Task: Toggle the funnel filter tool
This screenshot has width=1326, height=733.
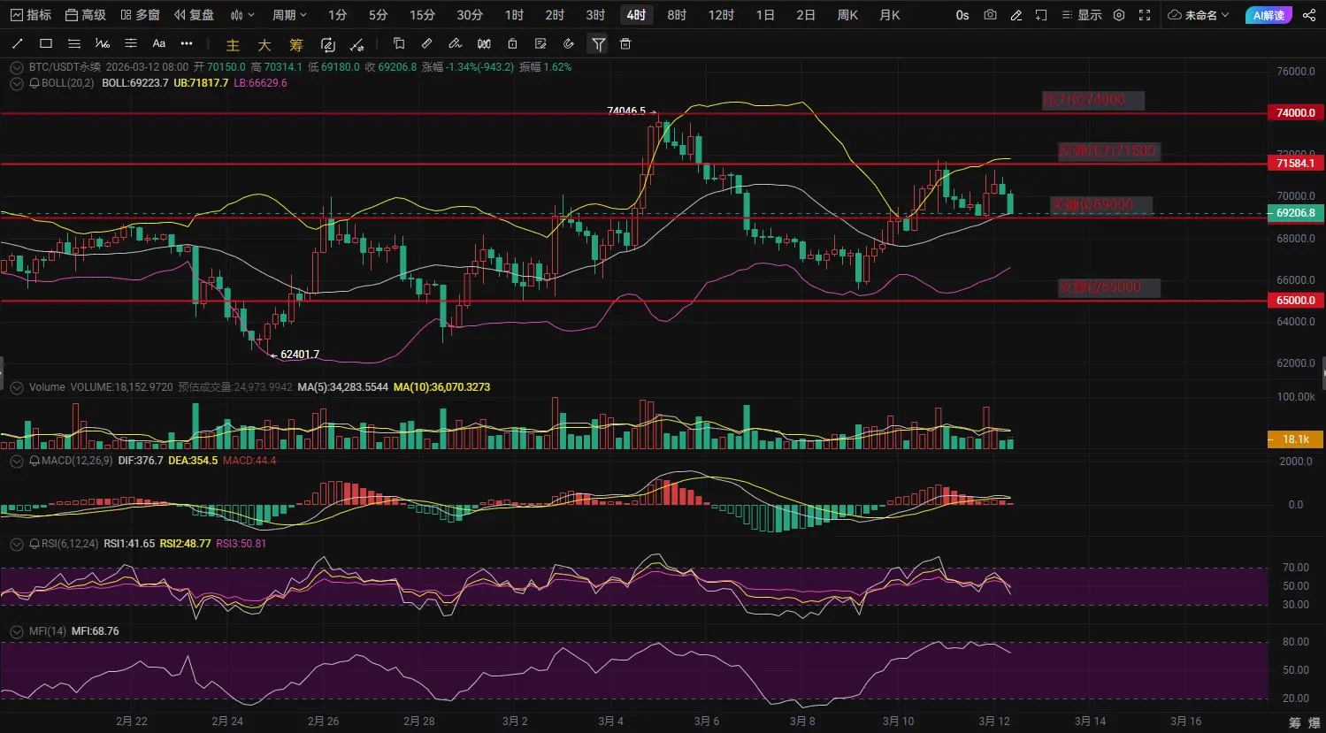Action: coord(599,44)
